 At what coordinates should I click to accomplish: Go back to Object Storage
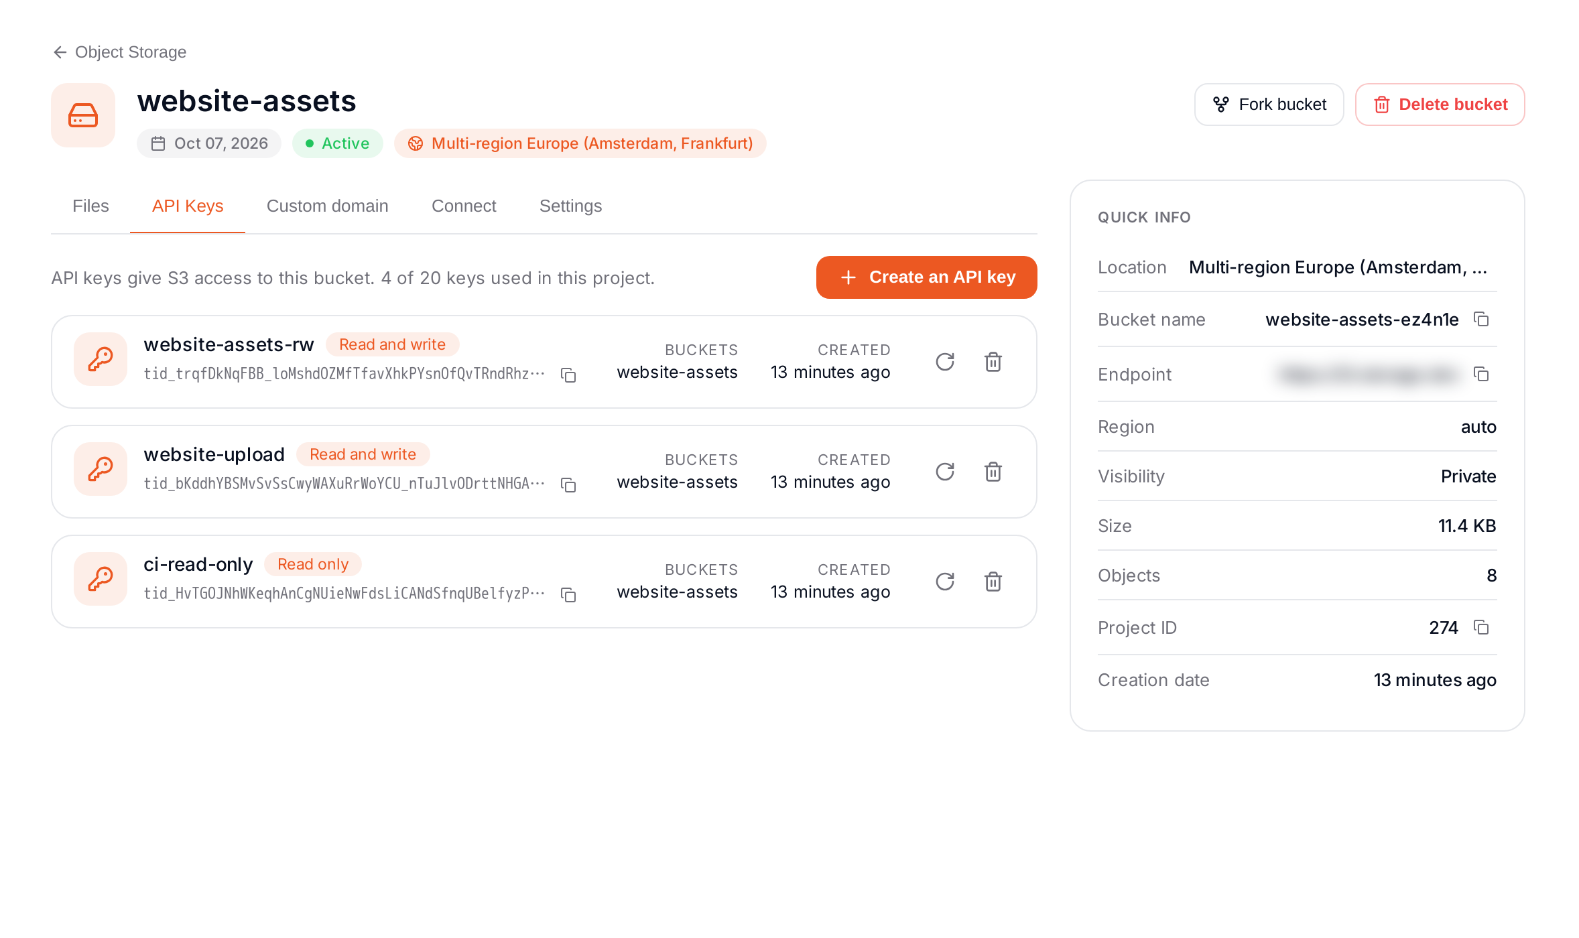(119, 52)
